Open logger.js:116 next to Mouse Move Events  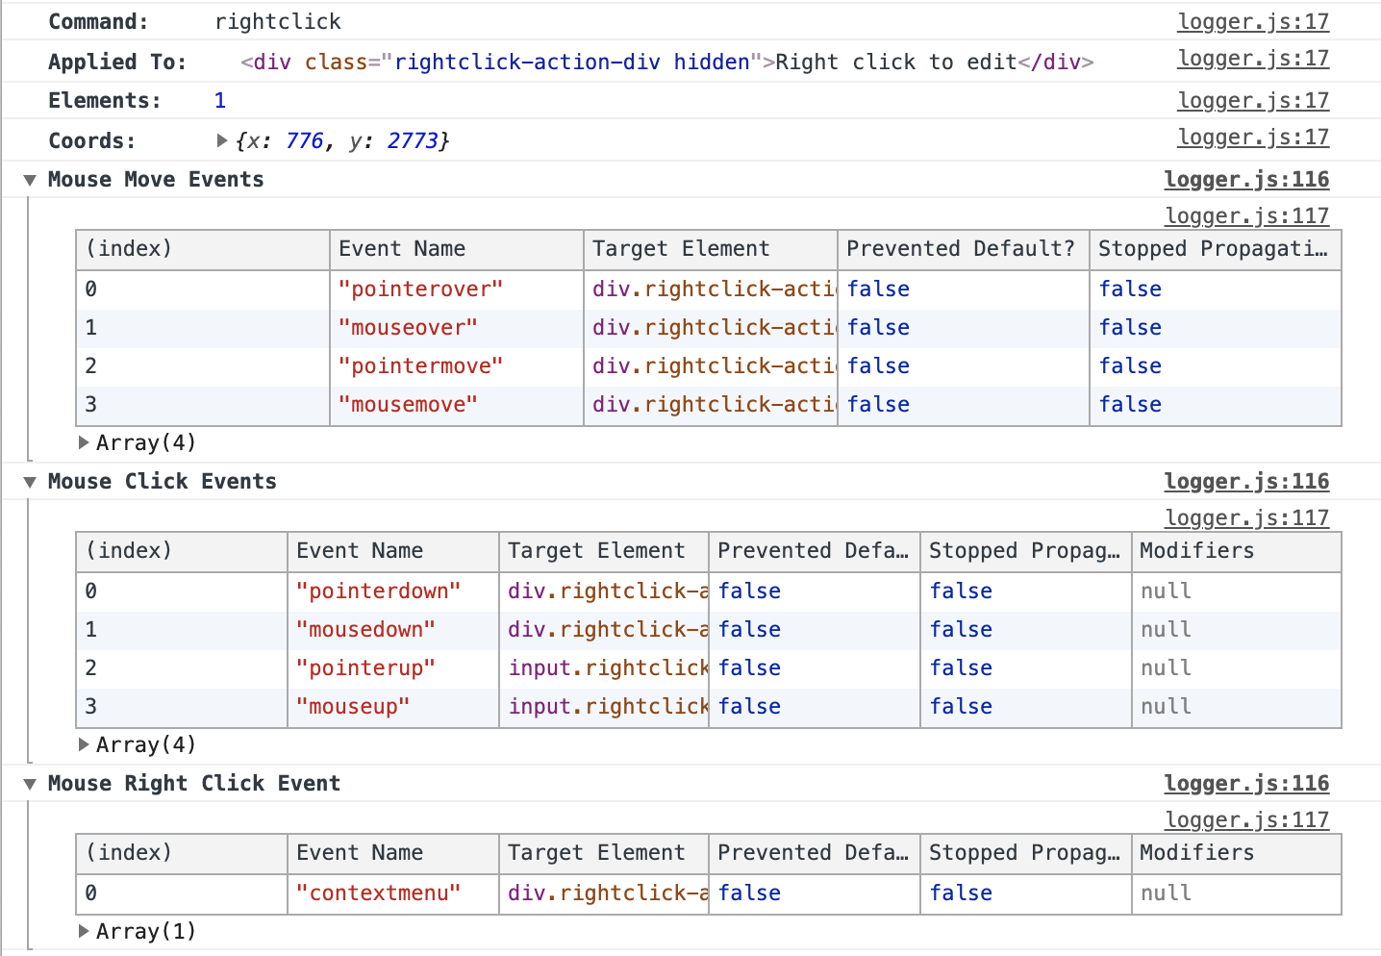click(1246, 179)
